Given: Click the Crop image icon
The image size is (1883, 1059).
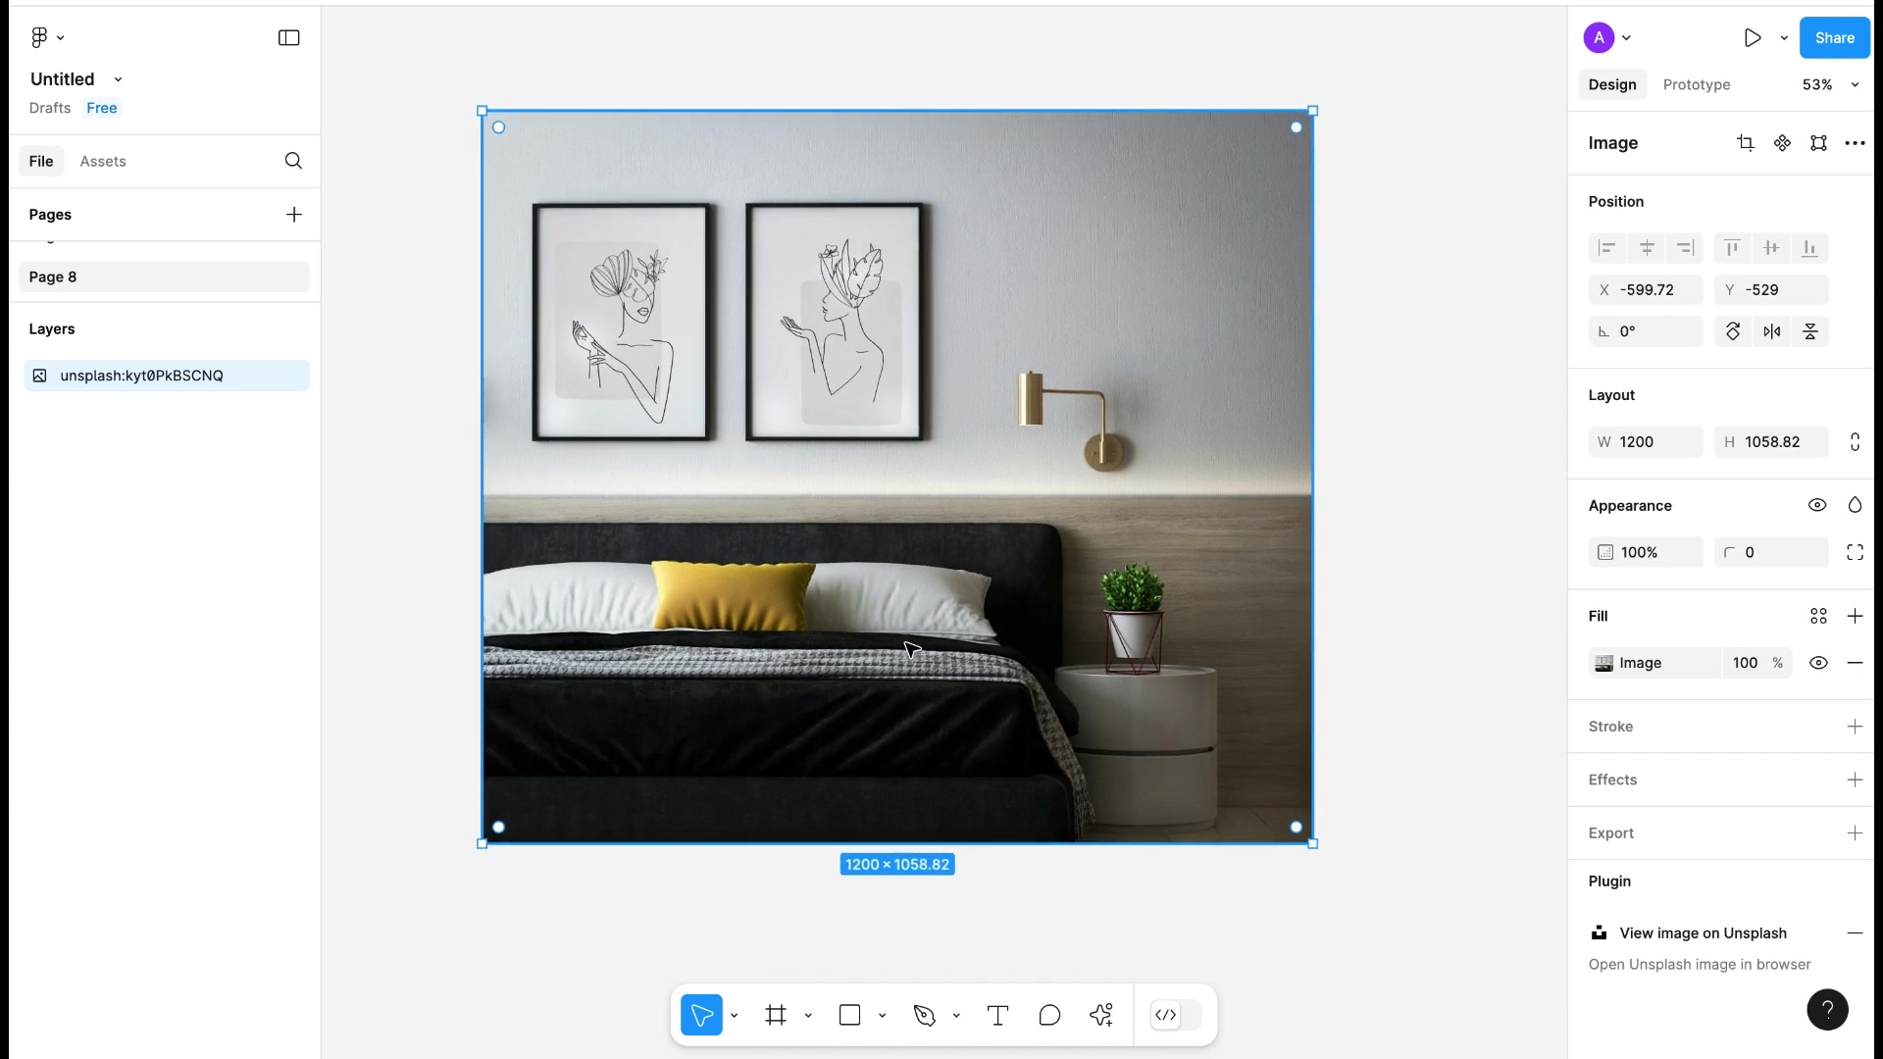Looking at the screenshot, I should (x=1745, y=143).
